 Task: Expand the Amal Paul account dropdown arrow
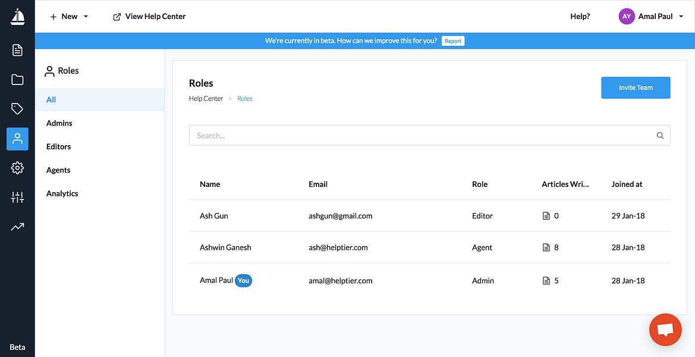tap(681, 17)
